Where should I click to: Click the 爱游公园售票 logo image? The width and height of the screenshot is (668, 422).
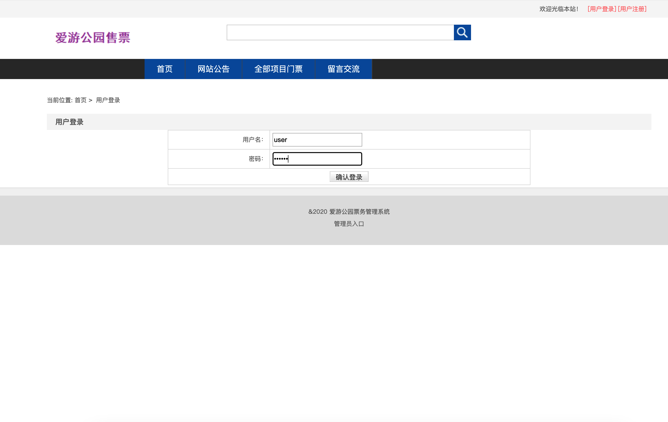[93, 38]
